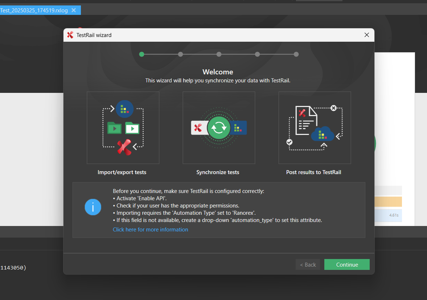Switch to the Test_20250325_174519.rxlog tab
Image resolution: width=427 pixels, height=300 pixels.
tap(34, 10)
